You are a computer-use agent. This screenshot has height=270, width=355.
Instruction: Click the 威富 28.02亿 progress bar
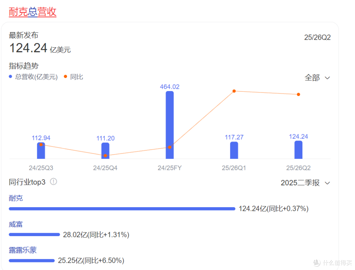coord(34,235)
